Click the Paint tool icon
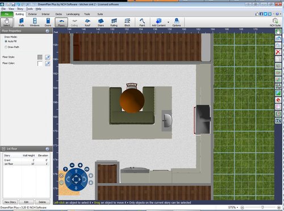Viewport: 284px width, 211px height. 142,22
